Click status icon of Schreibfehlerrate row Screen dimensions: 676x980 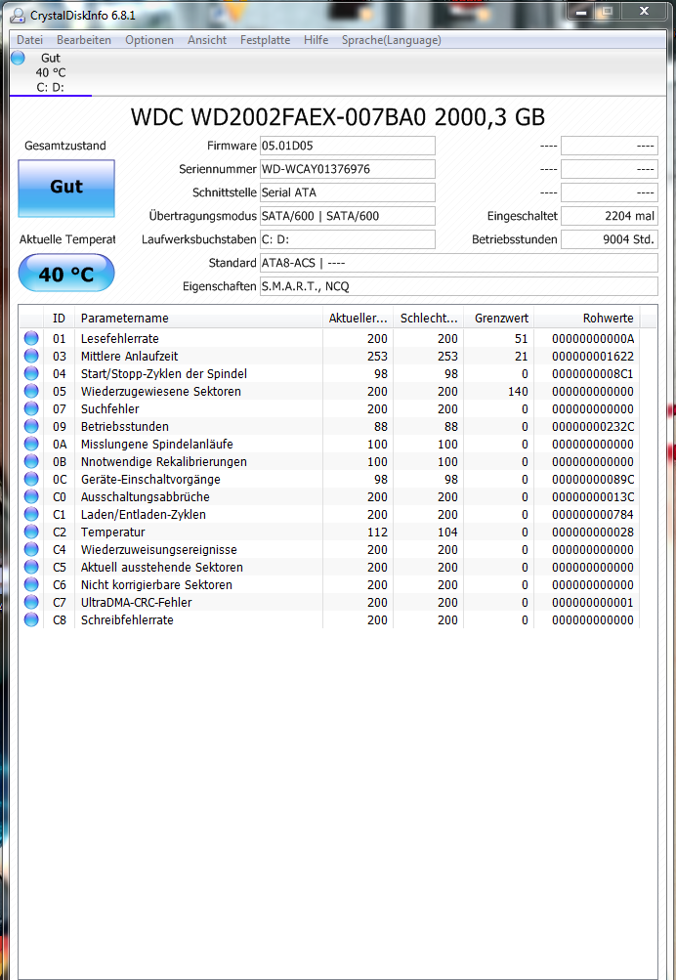[31, 620]
